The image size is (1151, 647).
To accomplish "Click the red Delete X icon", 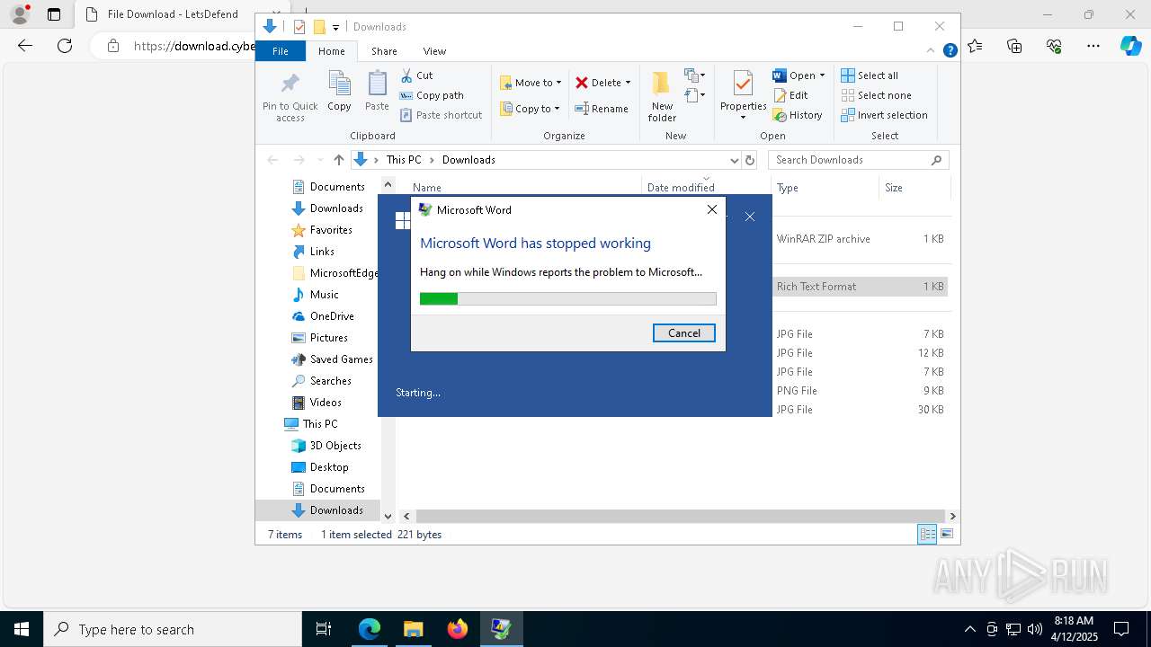I will click(x=582, y=83).
